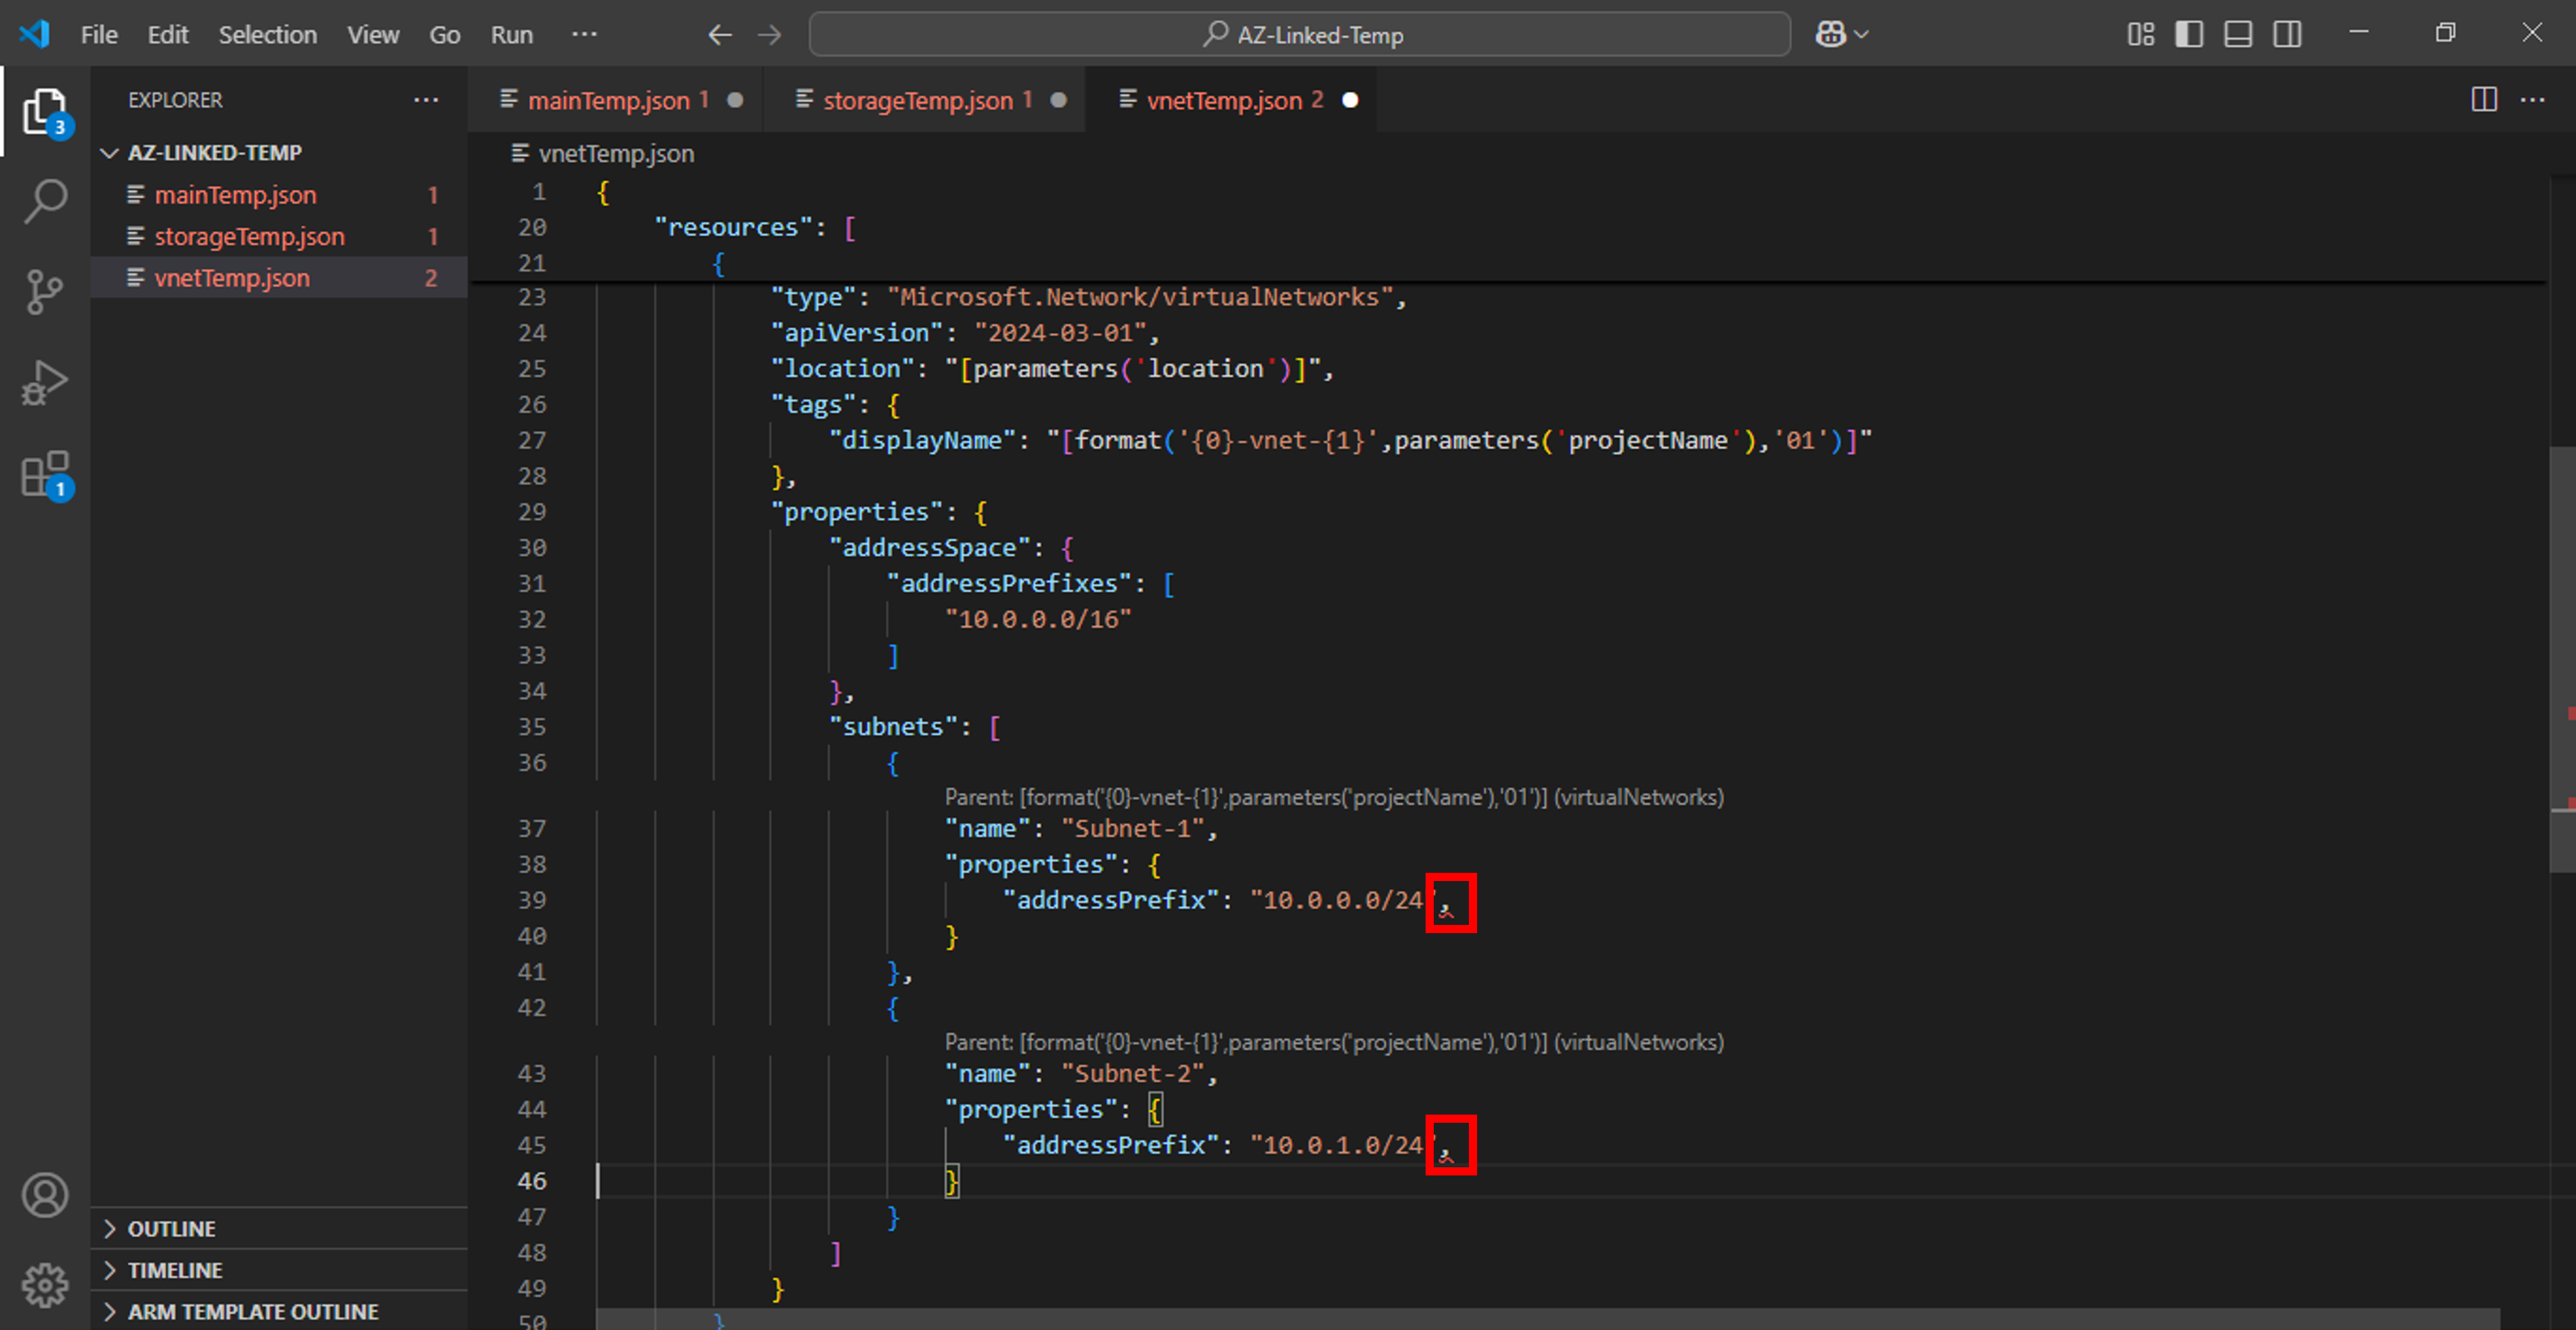Open the Accounts icon
Screen dimensions: 2576x1330
click(x=45, y=1194)
